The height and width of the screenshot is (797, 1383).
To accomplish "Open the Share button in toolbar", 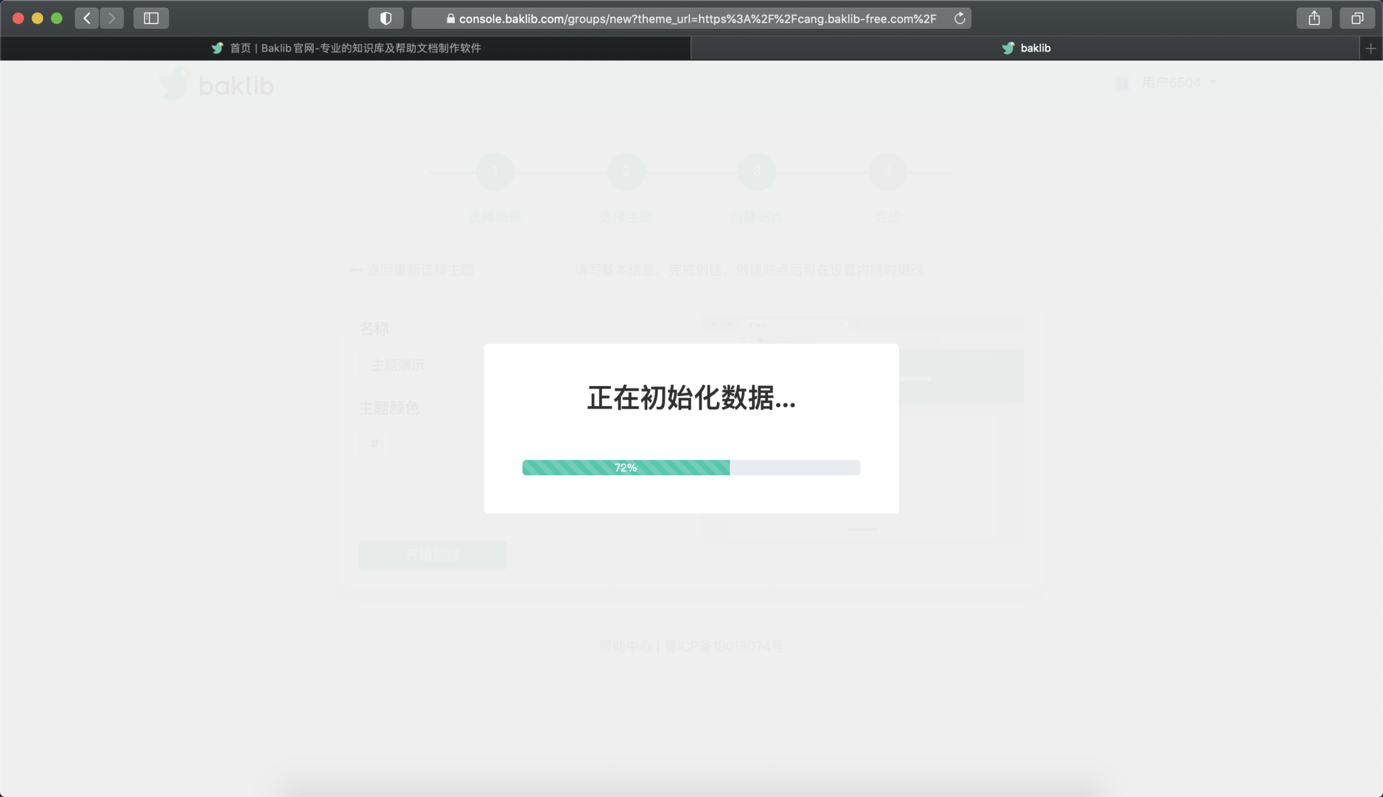I will pos(1314,18).
